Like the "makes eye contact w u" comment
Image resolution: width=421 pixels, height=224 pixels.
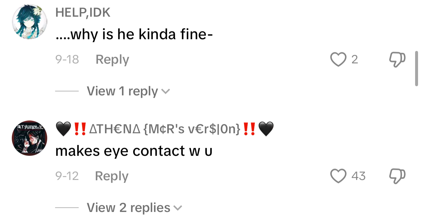click(x=338, y=176)
